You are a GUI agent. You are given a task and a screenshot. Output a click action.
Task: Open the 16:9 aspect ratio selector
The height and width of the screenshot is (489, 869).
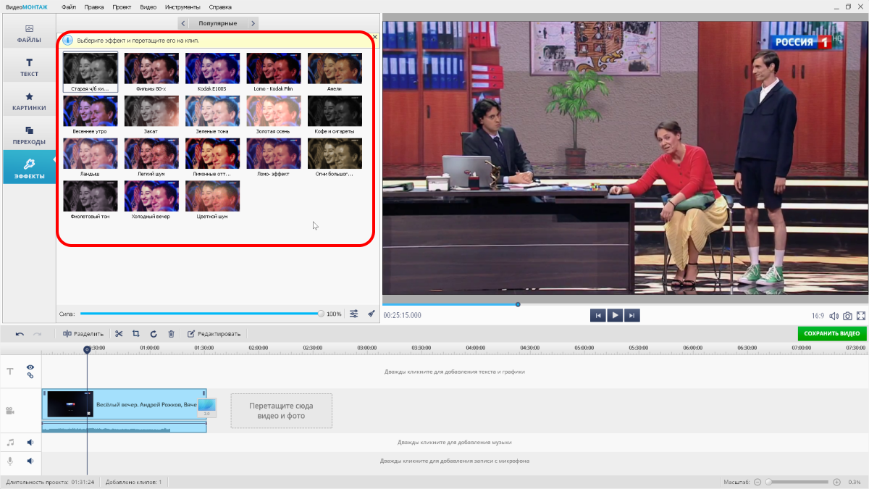click(818, 316)
